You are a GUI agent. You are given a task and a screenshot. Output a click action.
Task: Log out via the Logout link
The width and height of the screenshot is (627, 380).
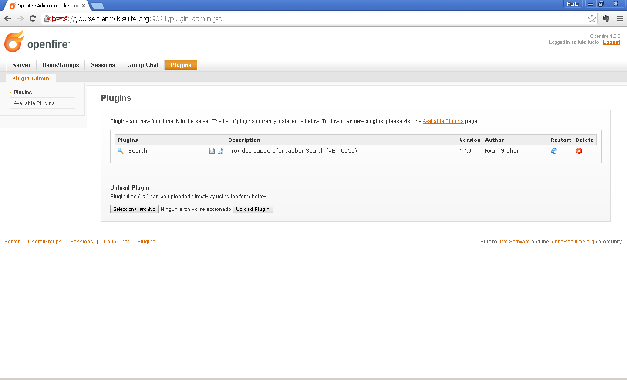(x=611, y=43)
